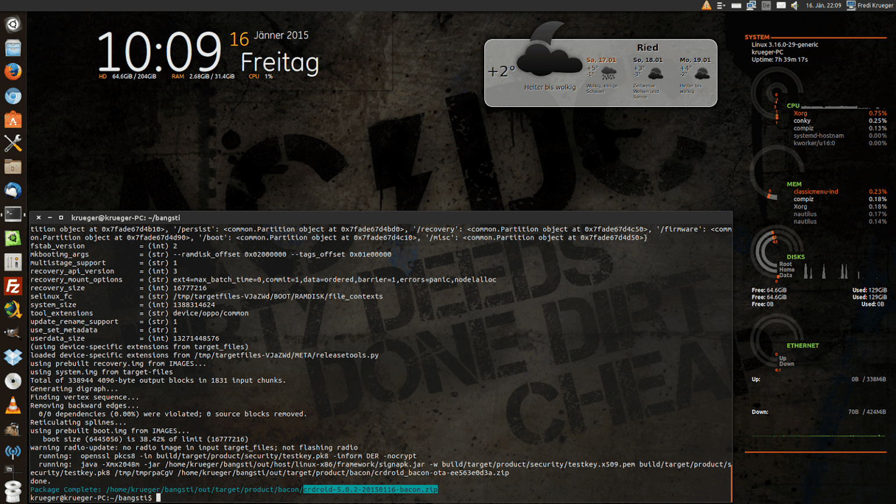Click the warning triangle indicator in top panel
Image resolution: width=896 pixels, height=504 pixels.
[706, 5]
